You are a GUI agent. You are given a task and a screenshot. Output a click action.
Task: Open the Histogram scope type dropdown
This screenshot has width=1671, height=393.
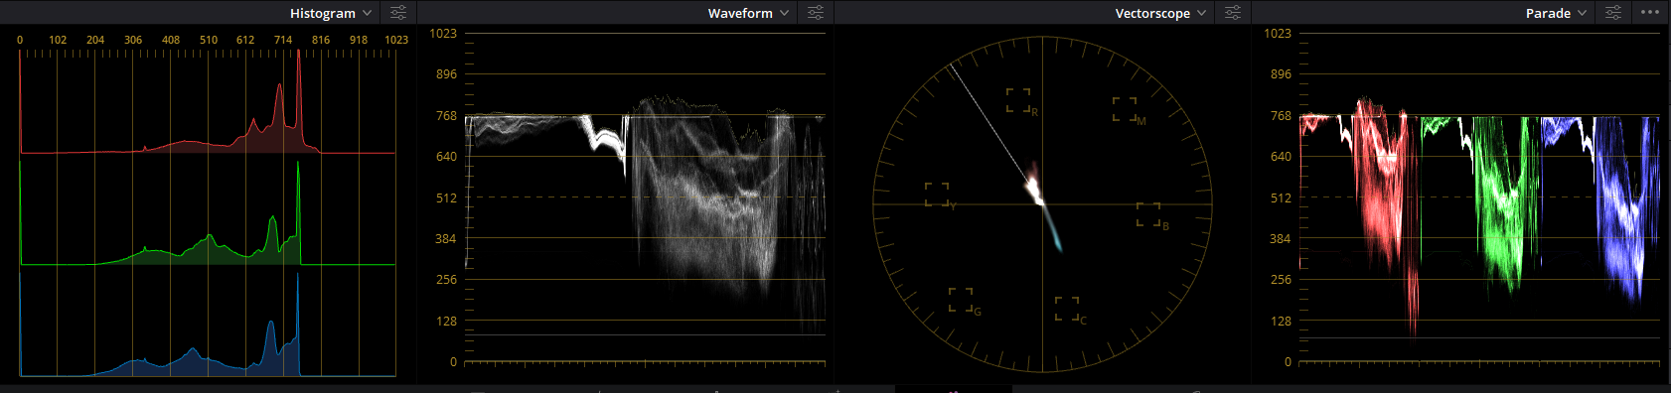click(x=331, y=13)
